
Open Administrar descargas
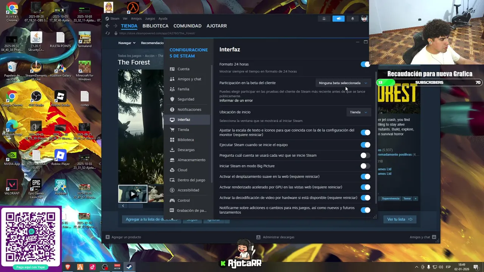point(275,237)
